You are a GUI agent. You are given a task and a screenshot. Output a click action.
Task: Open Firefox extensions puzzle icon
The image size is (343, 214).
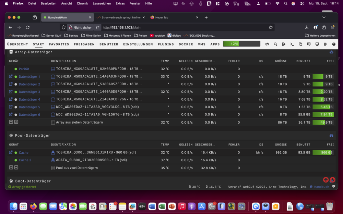pyautogui.click(x=324, y=27)
